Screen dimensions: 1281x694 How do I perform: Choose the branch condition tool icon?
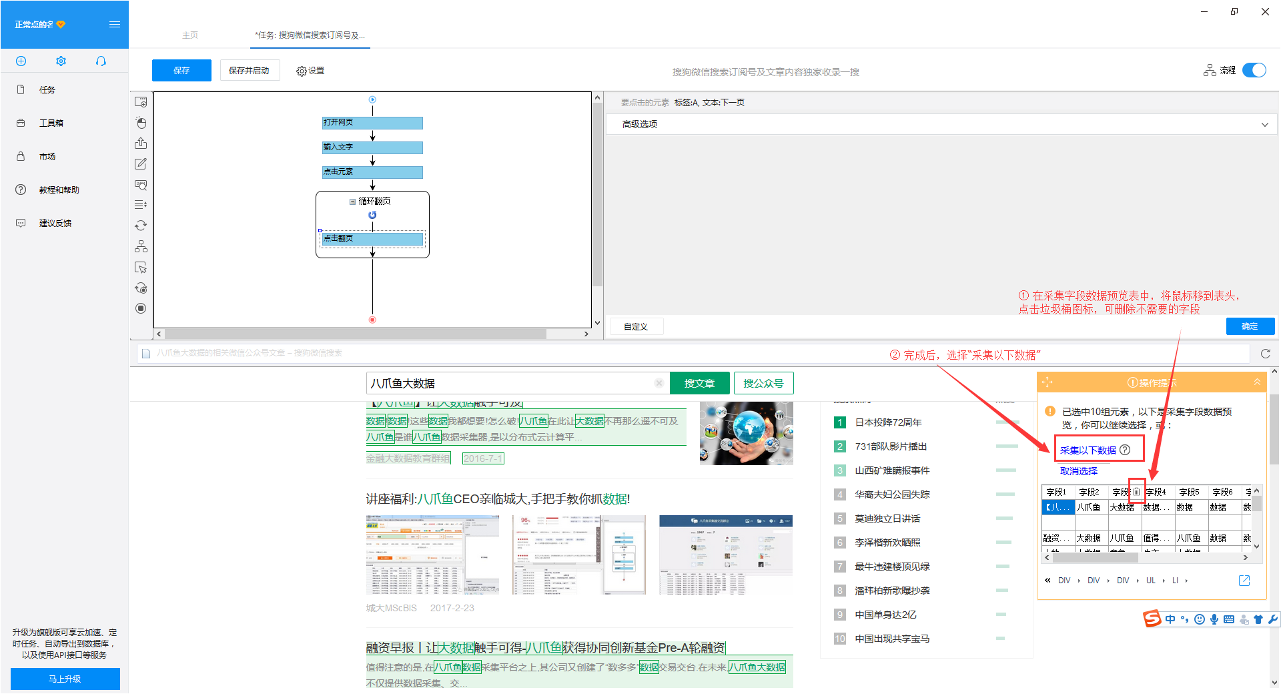(141, 246)
